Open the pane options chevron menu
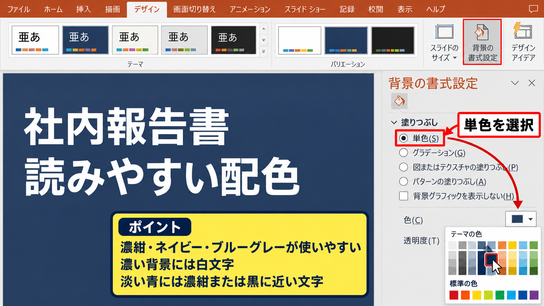 [x=515, y=83]
